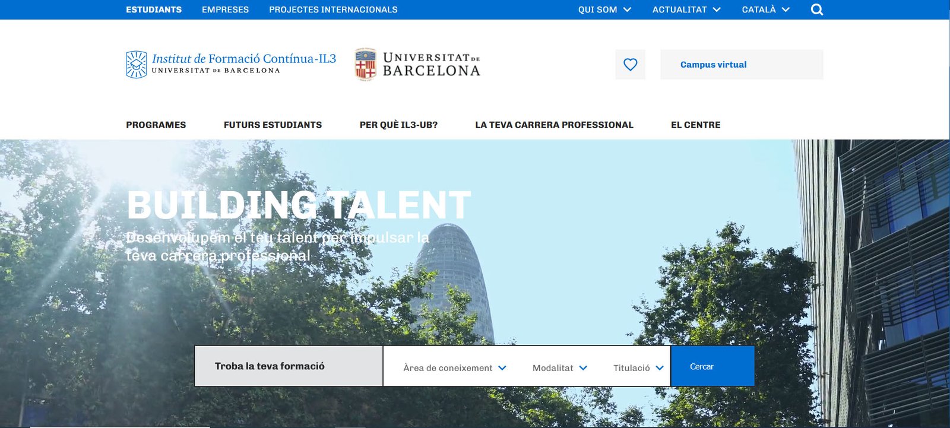Open the Futurs Estudiants menu

273,125
